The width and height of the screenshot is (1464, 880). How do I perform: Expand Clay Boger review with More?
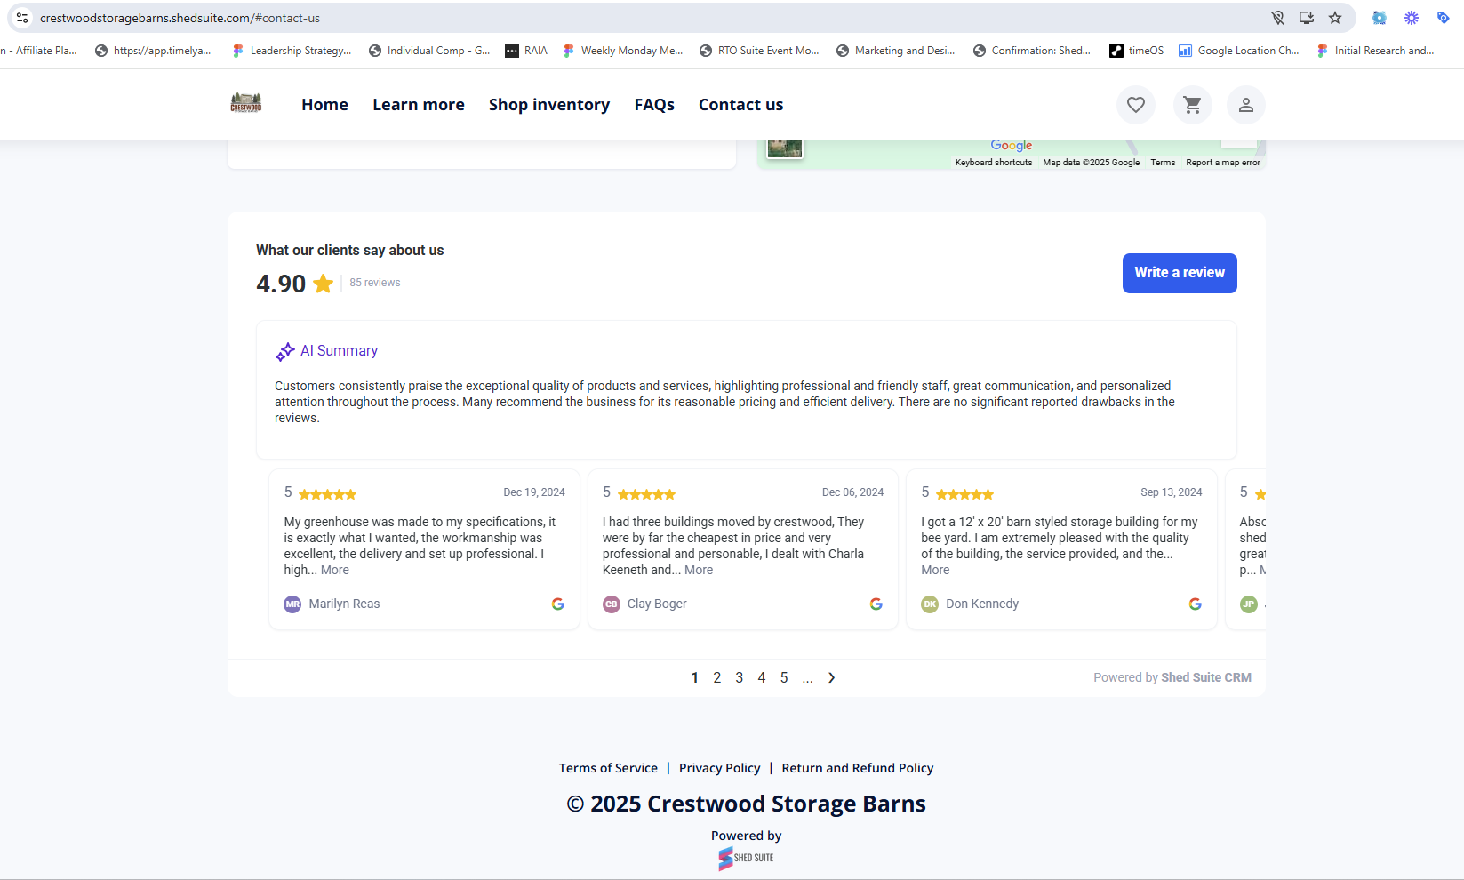(699, 570)
